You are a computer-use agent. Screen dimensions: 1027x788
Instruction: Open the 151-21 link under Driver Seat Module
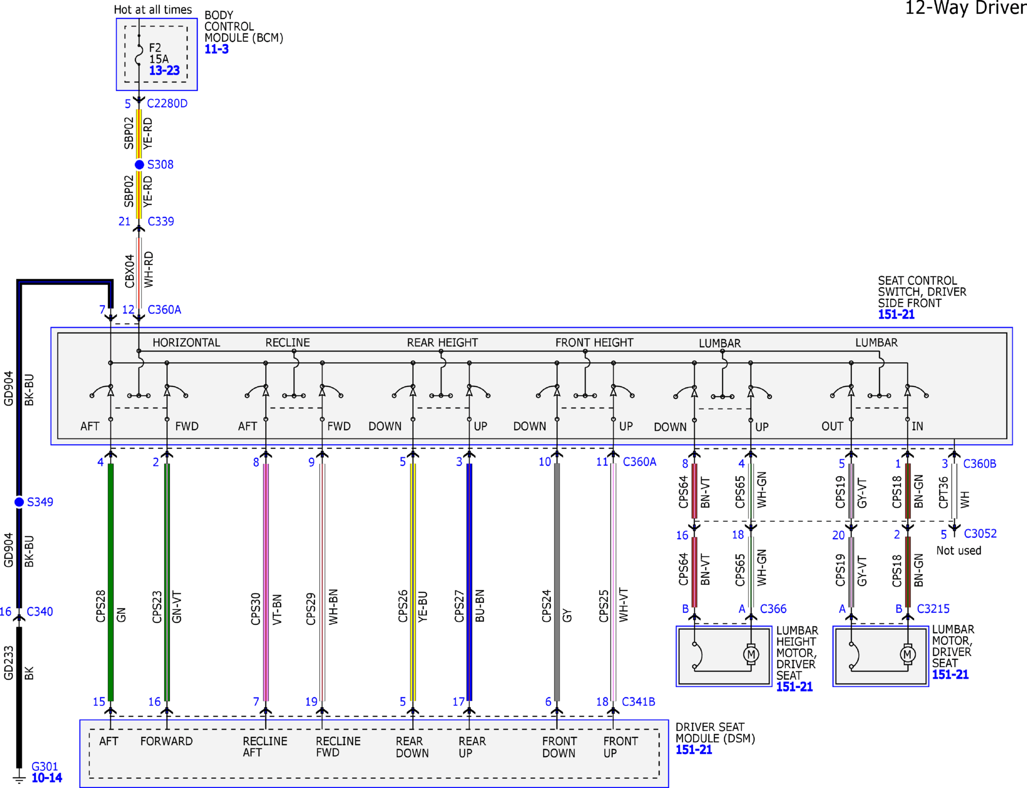693,749
